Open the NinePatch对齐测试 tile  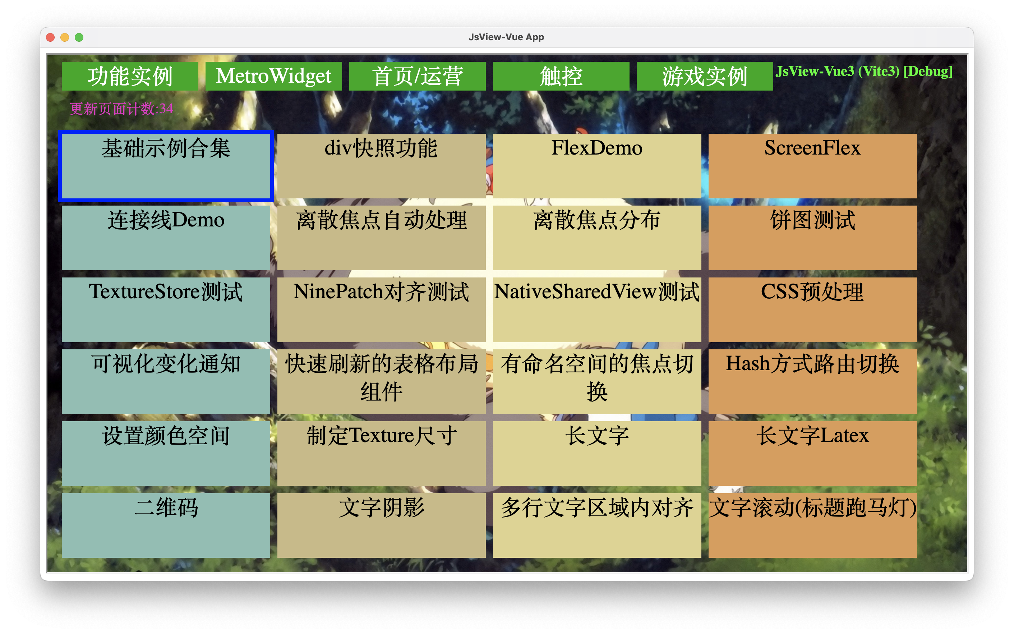coord(381,309)
